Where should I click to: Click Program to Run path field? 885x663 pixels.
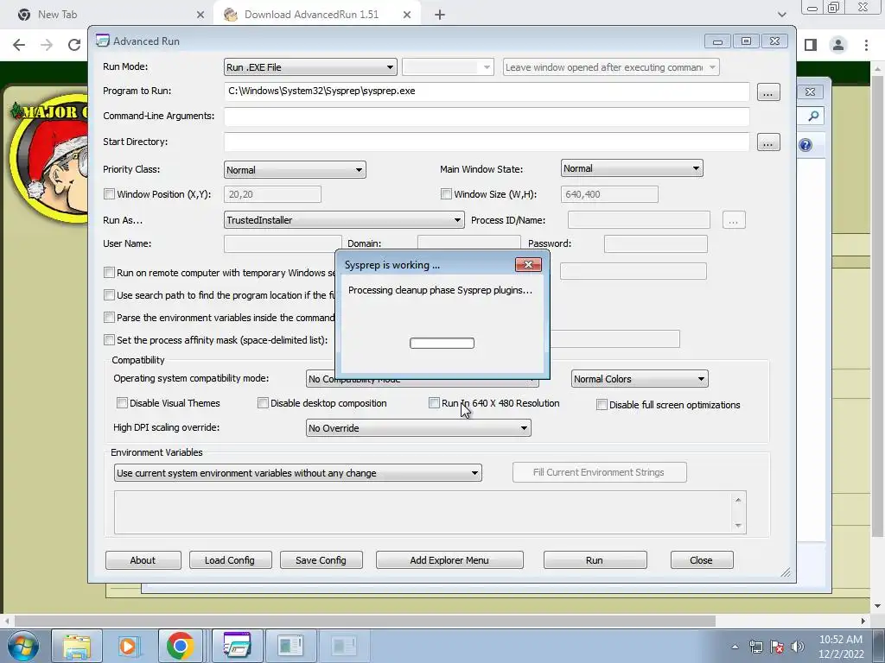tap(487, 92)
